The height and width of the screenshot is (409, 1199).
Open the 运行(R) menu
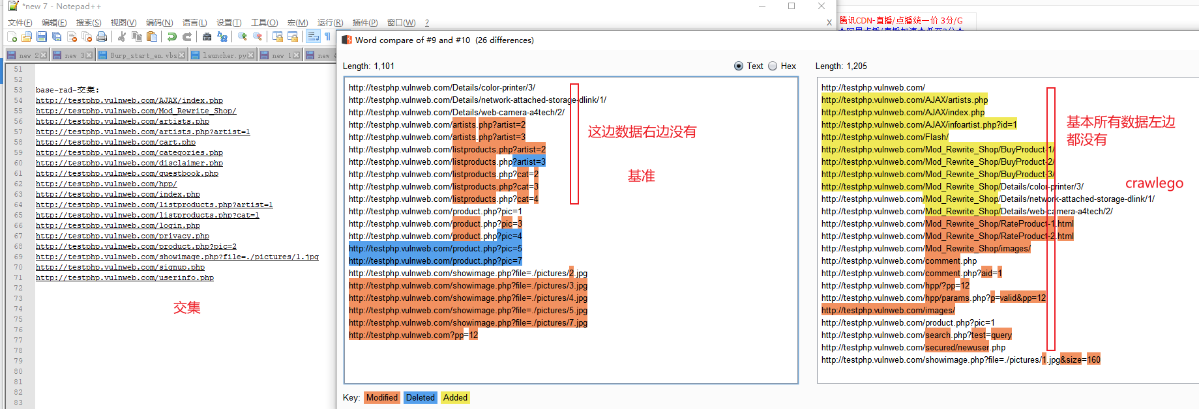[x=330, y=22]
